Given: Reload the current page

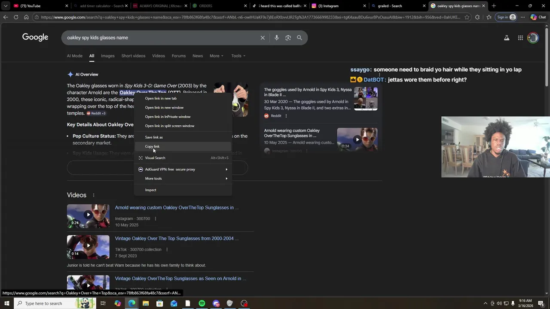Looking at the screenshot, I should coord(16,17).
